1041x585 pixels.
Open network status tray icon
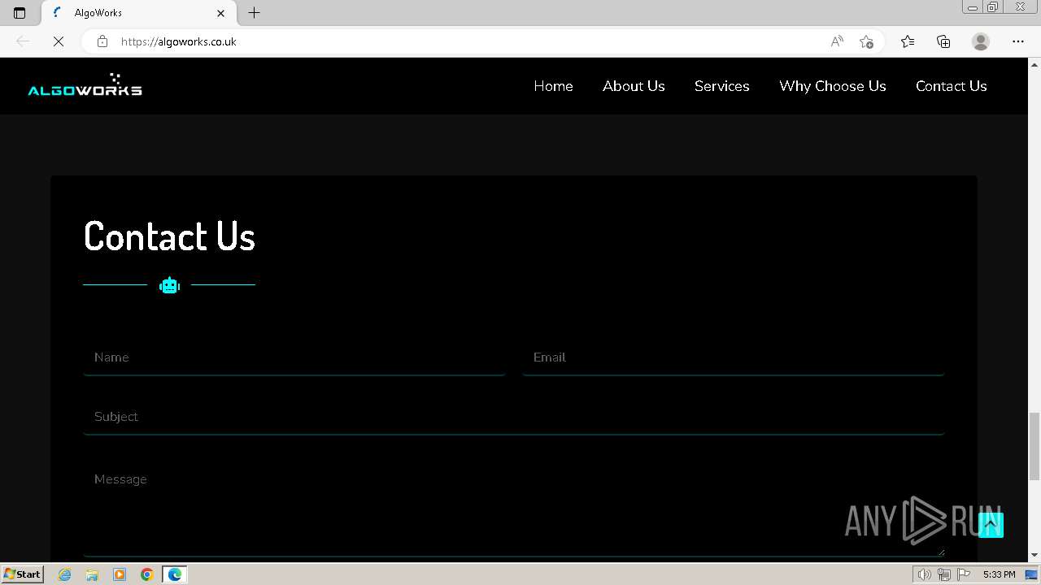coord(944,574)
